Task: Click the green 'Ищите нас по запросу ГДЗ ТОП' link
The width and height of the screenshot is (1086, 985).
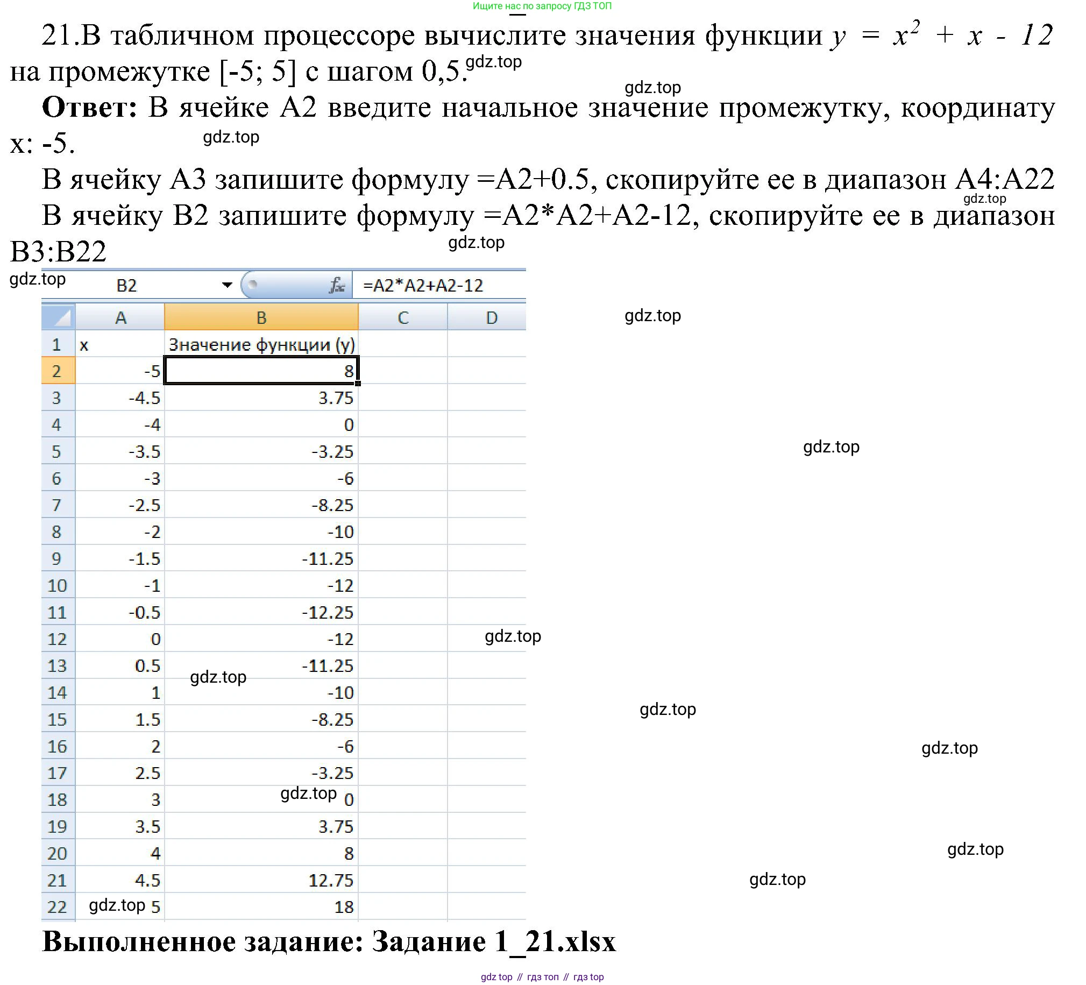Action: click(542, 6)
